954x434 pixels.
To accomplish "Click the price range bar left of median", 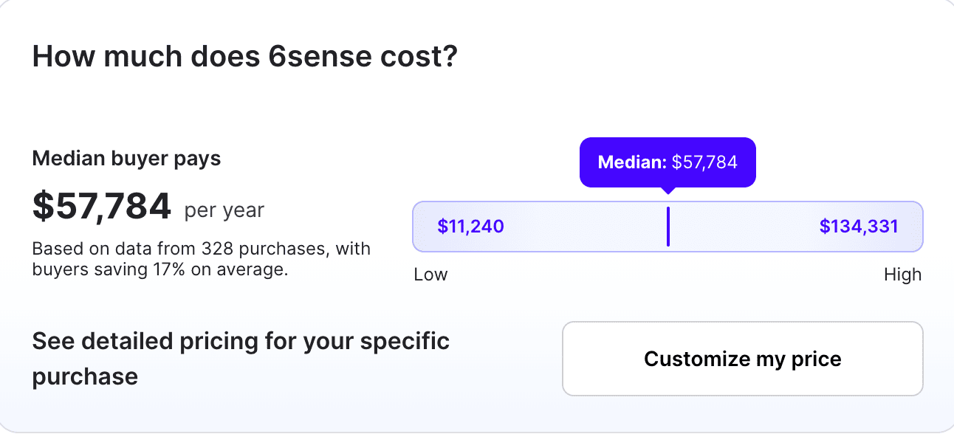I will point(576,227).
